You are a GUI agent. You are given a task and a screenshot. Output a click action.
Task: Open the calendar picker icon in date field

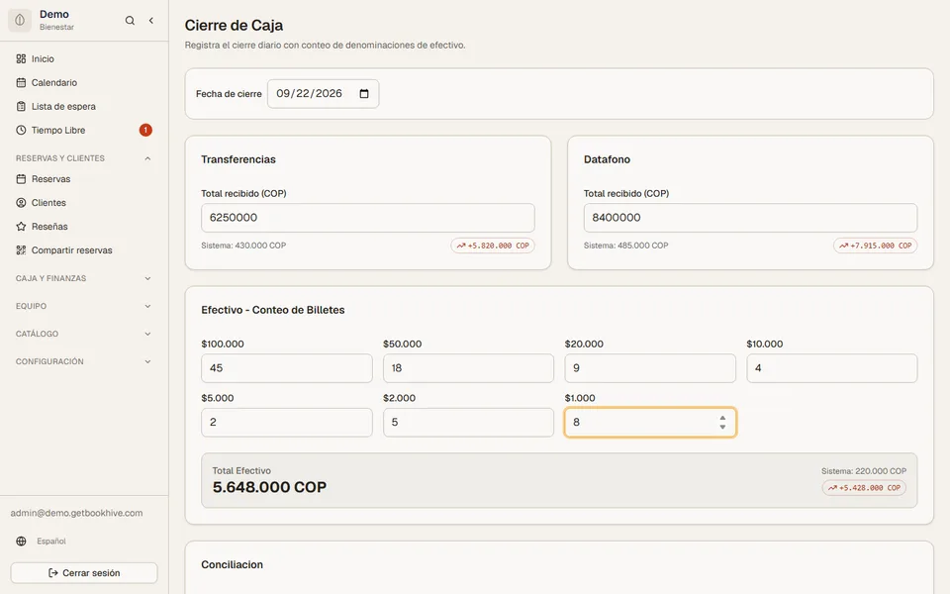click(364, 94)
